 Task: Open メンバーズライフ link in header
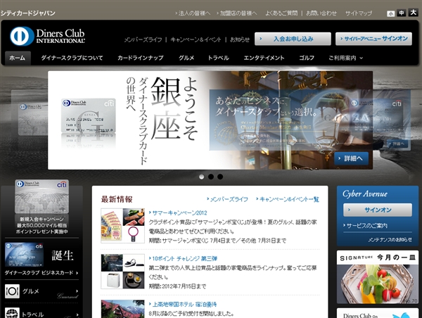tap(143, 40)
